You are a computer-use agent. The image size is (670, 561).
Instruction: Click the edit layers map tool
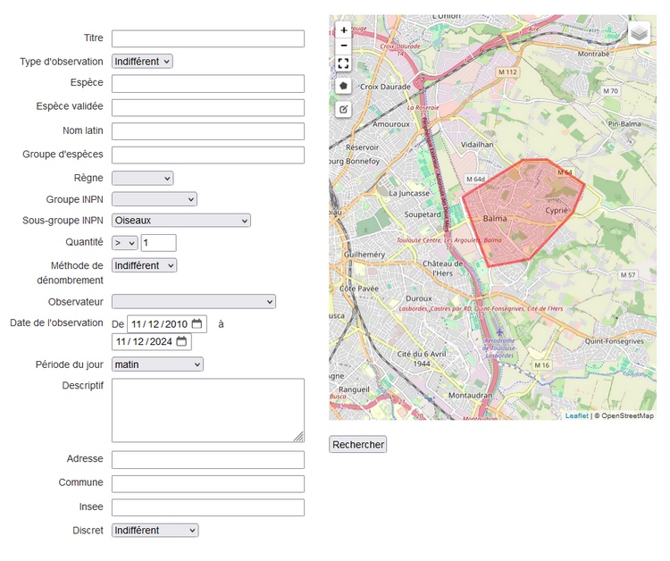point(344,109)
